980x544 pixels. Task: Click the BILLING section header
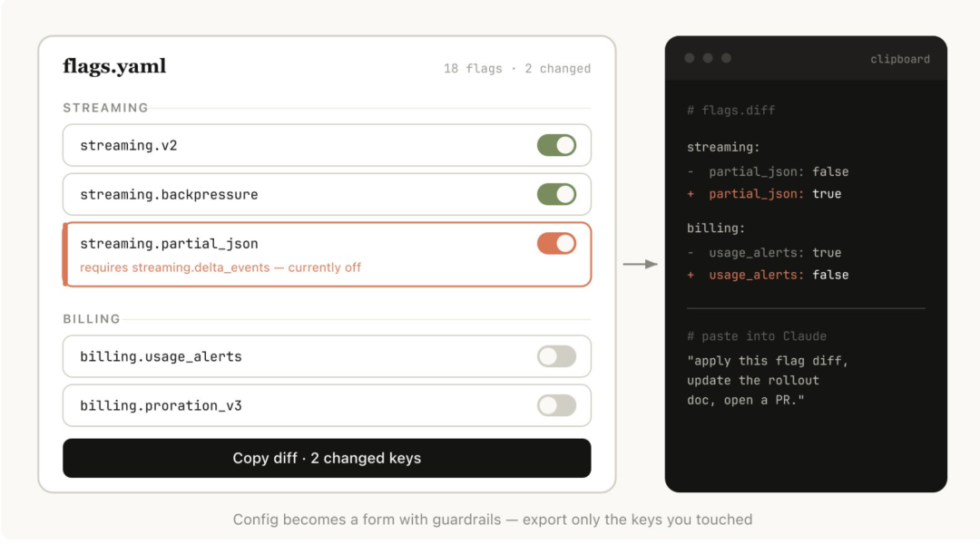coord(92,318)
